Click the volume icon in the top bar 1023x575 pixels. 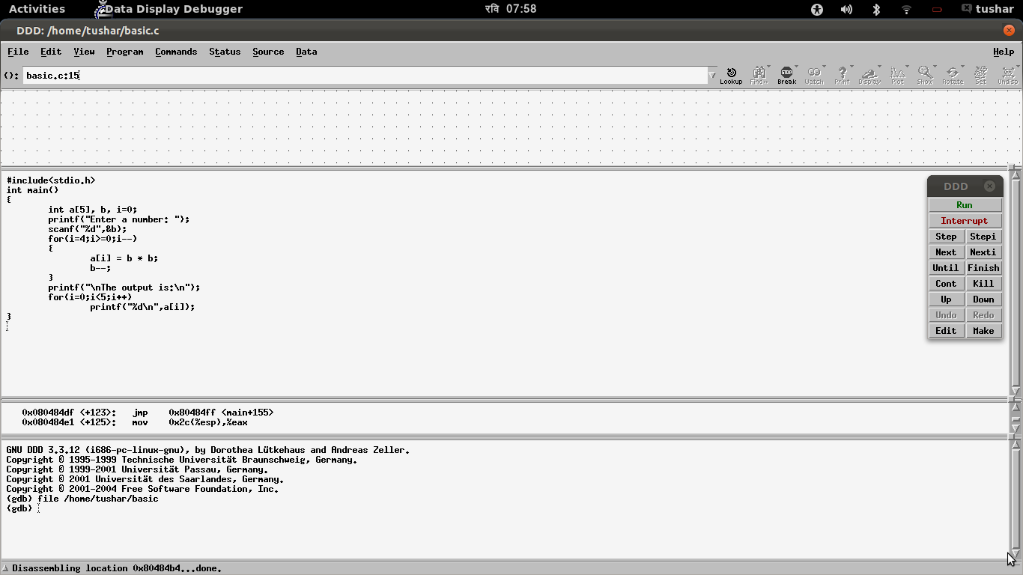846,9
